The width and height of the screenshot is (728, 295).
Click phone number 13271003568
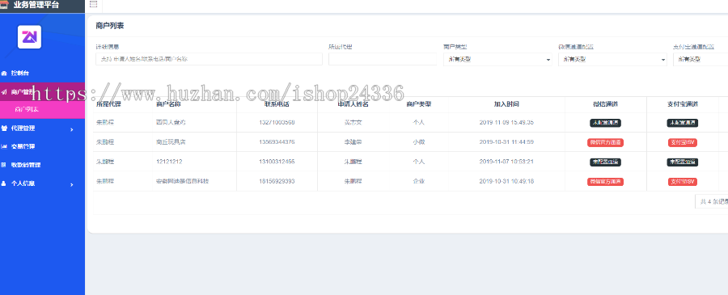(277, 123)
